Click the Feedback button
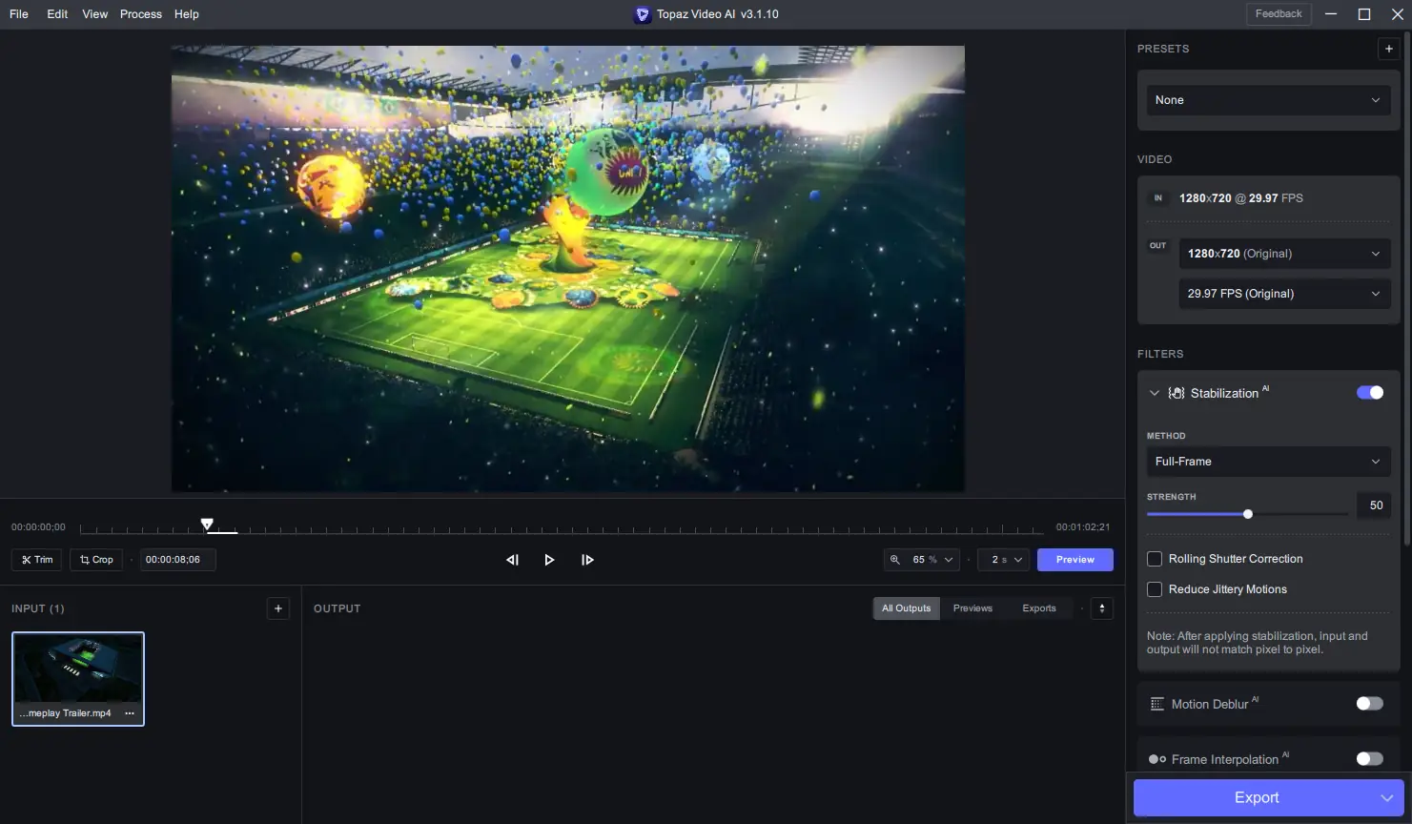This screenshot has width=1412, height=824. [1279, 14]
